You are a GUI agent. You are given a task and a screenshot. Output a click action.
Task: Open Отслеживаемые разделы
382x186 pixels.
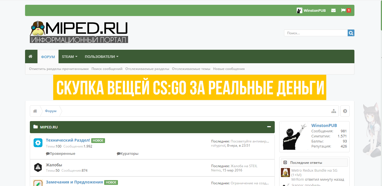click(x=147, y=69)
